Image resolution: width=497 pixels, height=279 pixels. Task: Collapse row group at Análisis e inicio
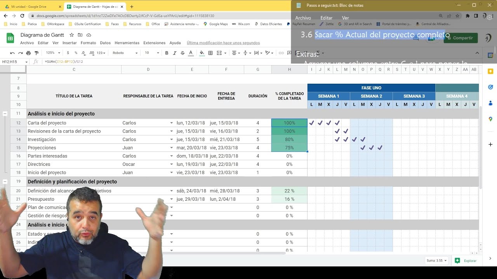(5, 114)
